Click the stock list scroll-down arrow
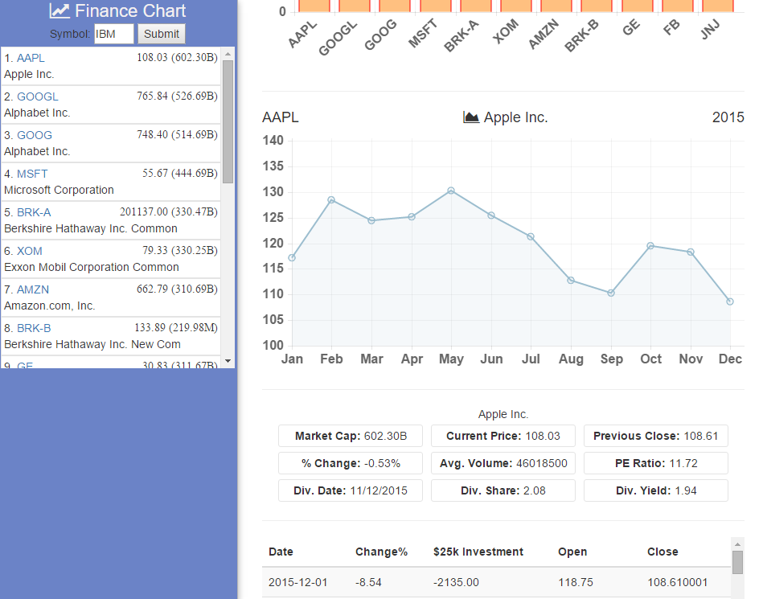The height and width of the screenshot is (599, 763). [x=228, y=361]
